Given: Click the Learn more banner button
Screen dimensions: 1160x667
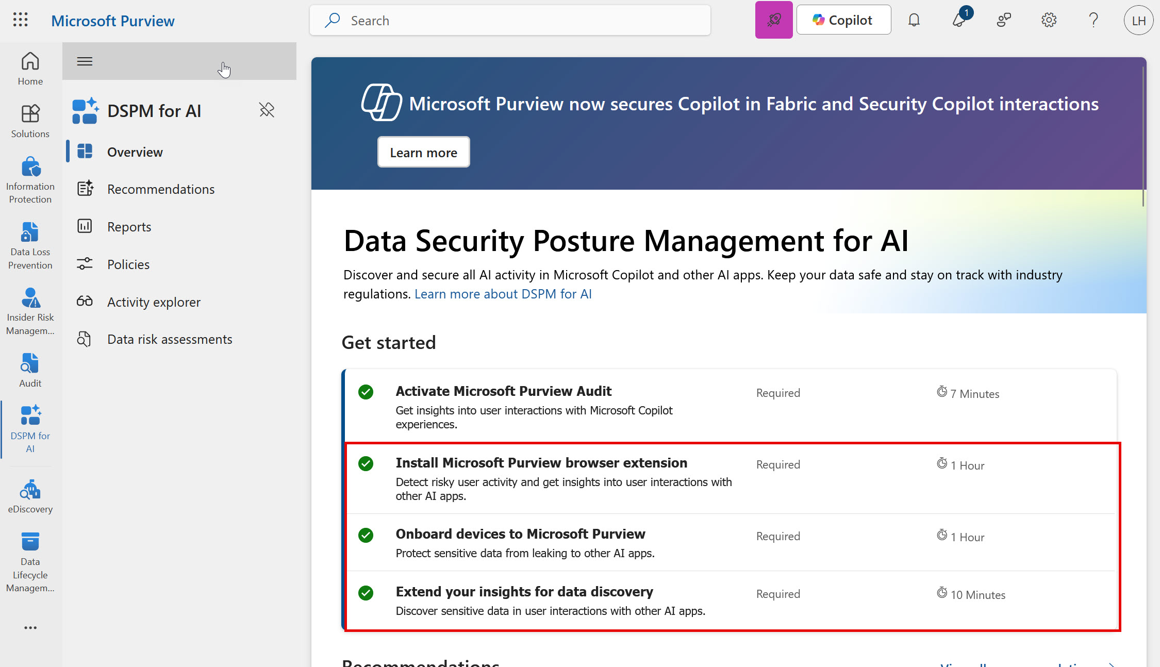Looking at the screenshot, I should (423, 152).
